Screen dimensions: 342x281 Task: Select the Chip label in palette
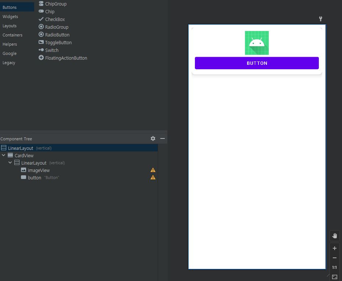(50, 11)
